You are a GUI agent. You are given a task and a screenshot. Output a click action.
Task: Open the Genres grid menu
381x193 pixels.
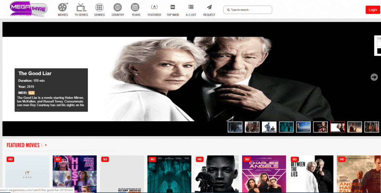(99, 10)
